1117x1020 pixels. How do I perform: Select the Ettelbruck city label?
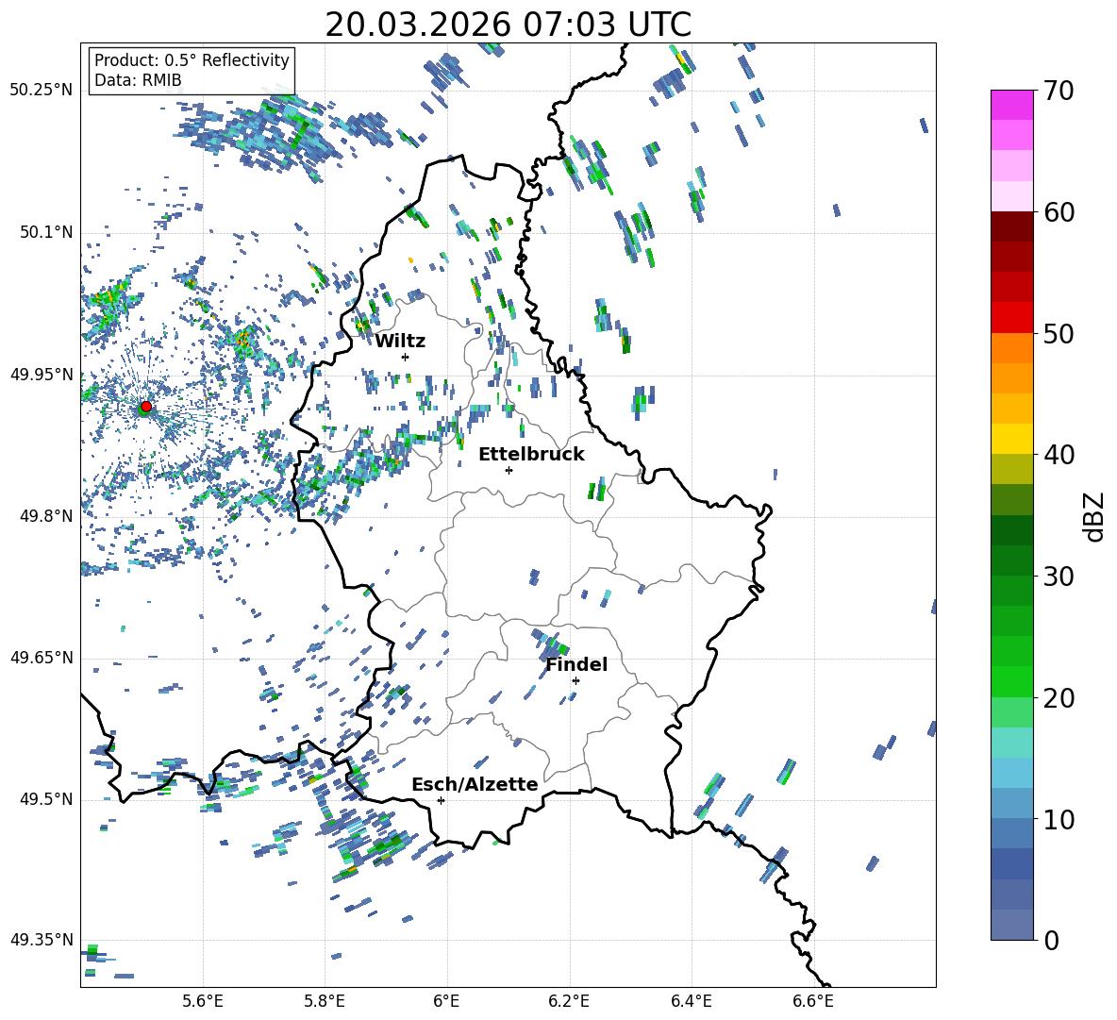[531, 454]
